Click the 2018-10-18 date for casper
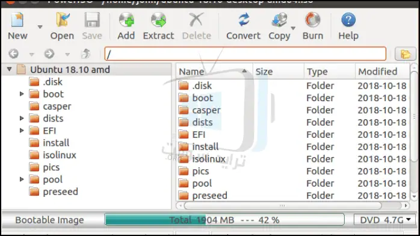 coord(382,110)
